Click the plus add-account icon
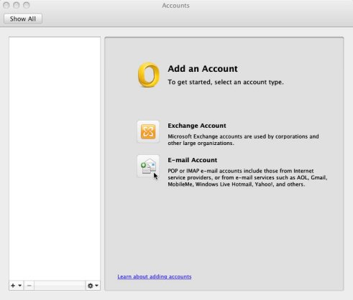 pos(13,286)
